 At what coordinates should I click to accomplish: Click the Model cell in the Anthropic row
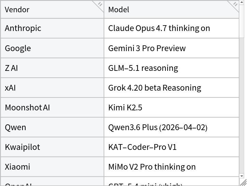171,28
